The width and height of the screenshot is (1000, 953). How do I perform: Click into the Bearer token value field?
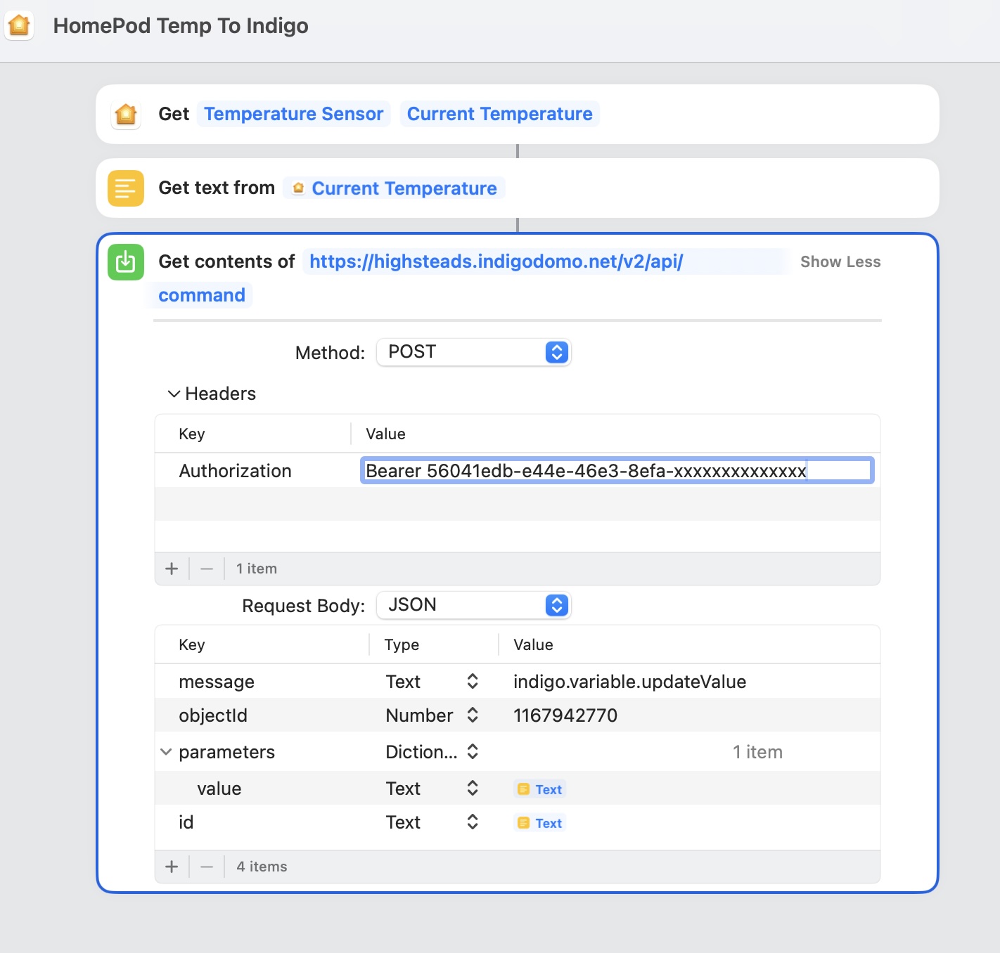[x=617, y=470]
